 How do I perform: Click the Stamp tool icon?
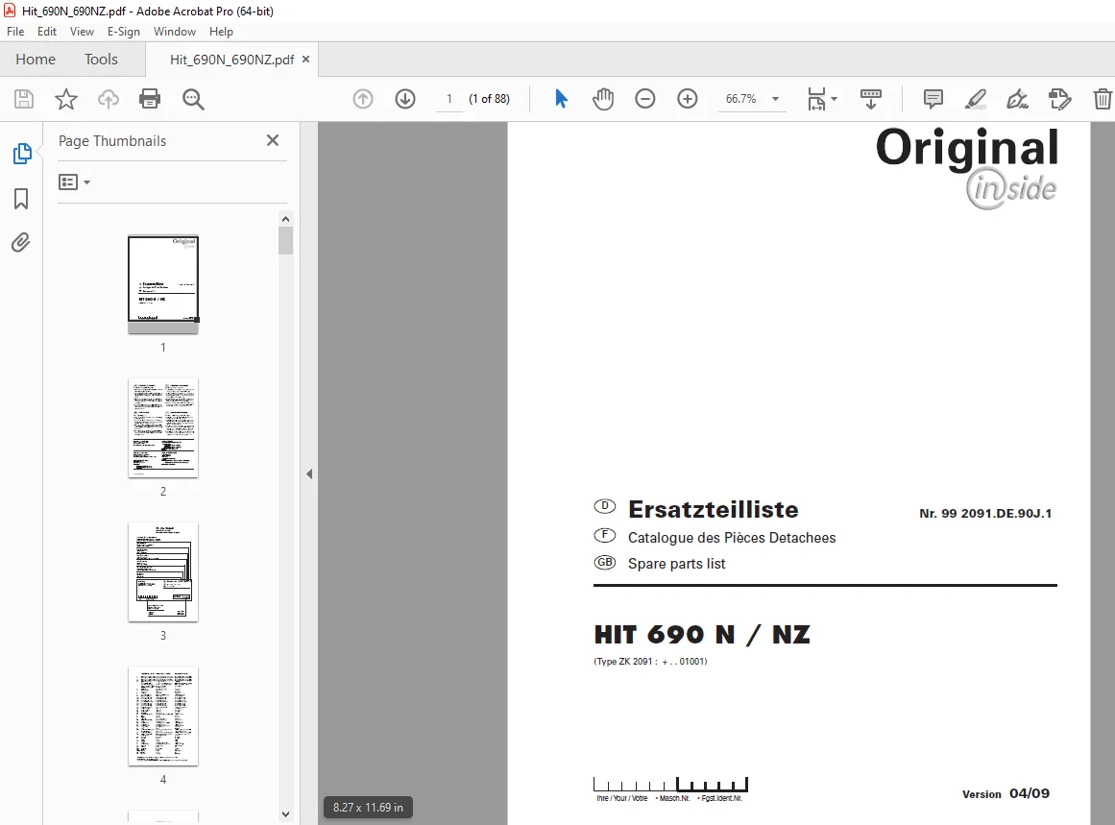1059,99
